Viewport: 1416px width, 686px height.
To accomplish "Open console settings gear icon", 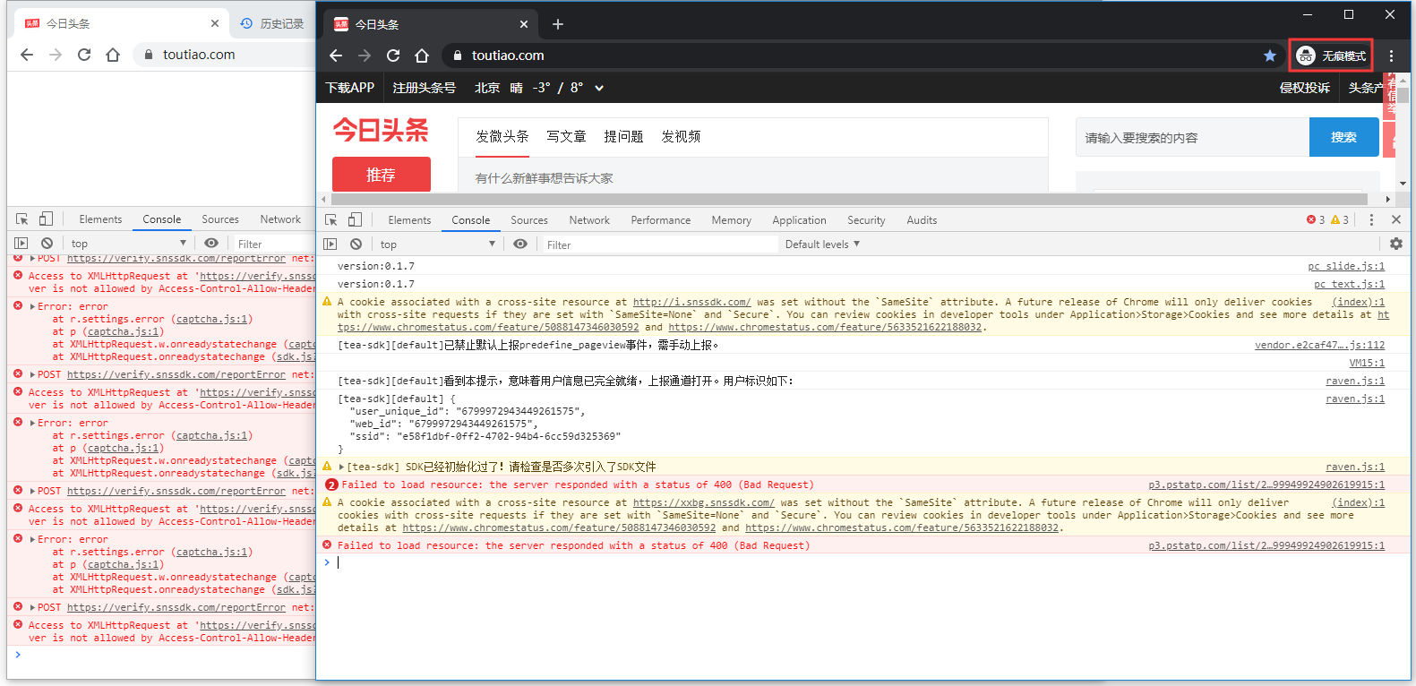I will click(x=1395, y=244).
